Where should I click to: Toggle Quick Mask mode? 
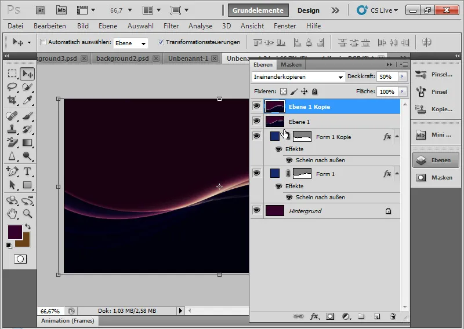(x=20, y=259)
